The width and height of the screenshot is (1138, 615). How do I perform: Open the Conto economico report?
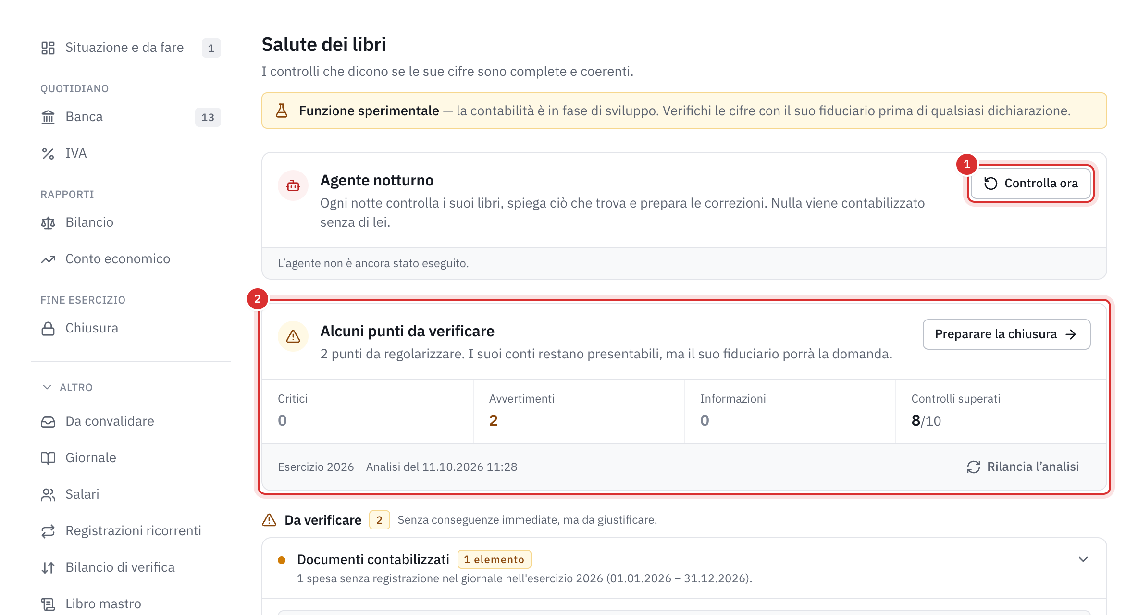(131, 259)
